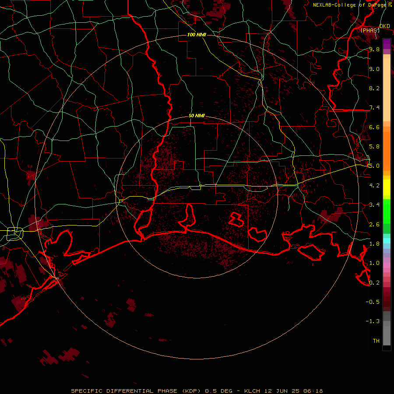The width and height of the screenshot is (394, 394).
Task: Click the yellow segment of the color bar
Action: pyautogui.click(x=387, y=187)
